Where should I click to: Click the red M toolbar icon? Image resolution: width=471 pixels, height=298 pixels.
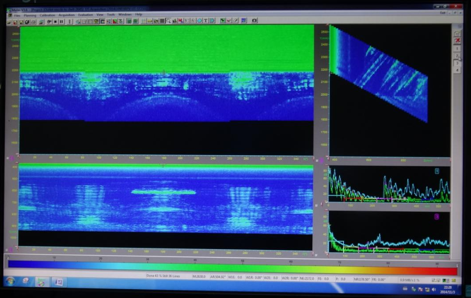click(181, 21)
